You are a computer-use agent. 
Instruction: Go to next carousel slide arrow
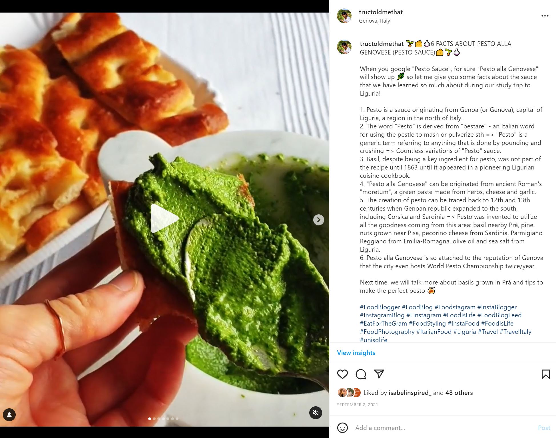point(318,220)
